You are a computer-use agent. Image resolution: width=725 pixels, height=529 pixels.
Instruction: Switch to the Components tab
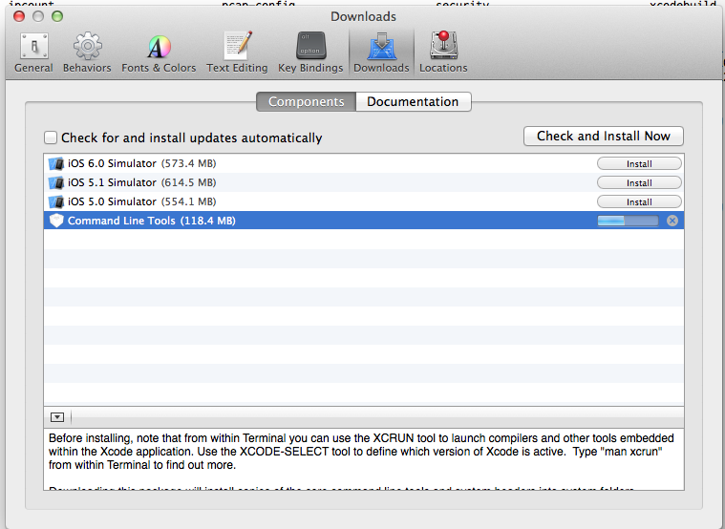(x=306, y=102)
